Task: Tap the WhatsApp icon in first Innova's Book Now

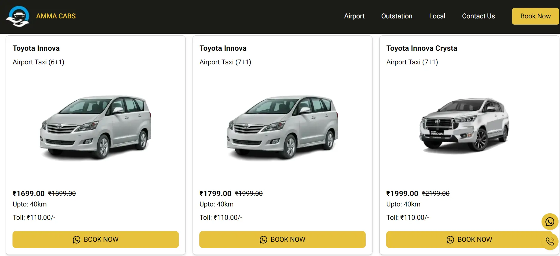Action: (x=77, y=239)
